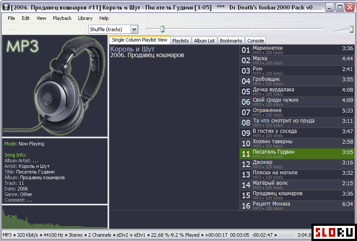Select track 14 Матёрый волк
This screenshot has width=357, height=241.
point(297,185)
